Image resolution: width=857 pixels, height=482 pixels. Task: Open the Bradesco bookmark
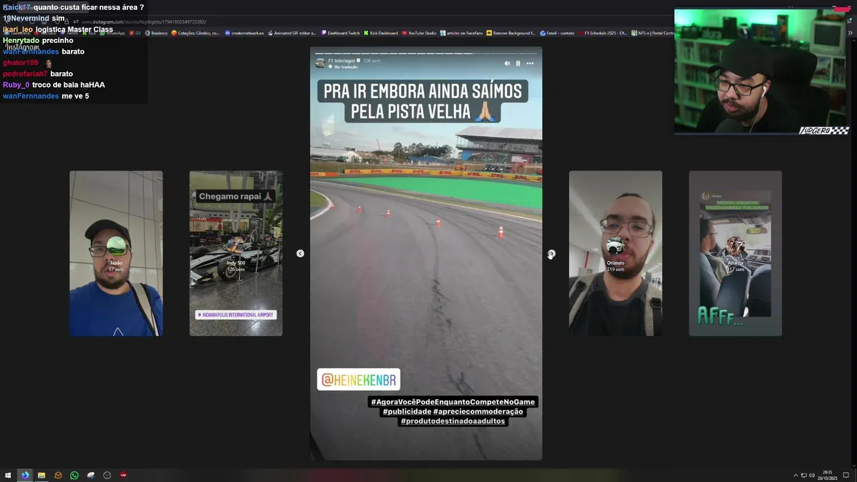pyautogui.click(x=156, y=33)
